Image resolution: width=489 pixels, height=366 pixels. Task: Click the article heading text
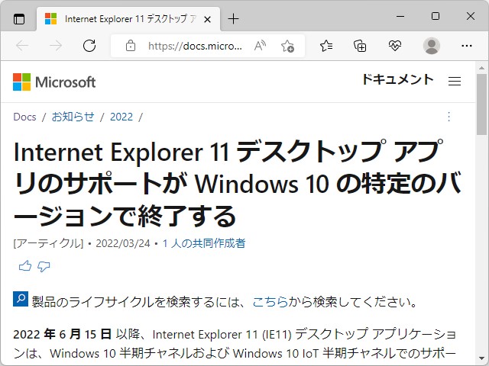coord(237,184)
